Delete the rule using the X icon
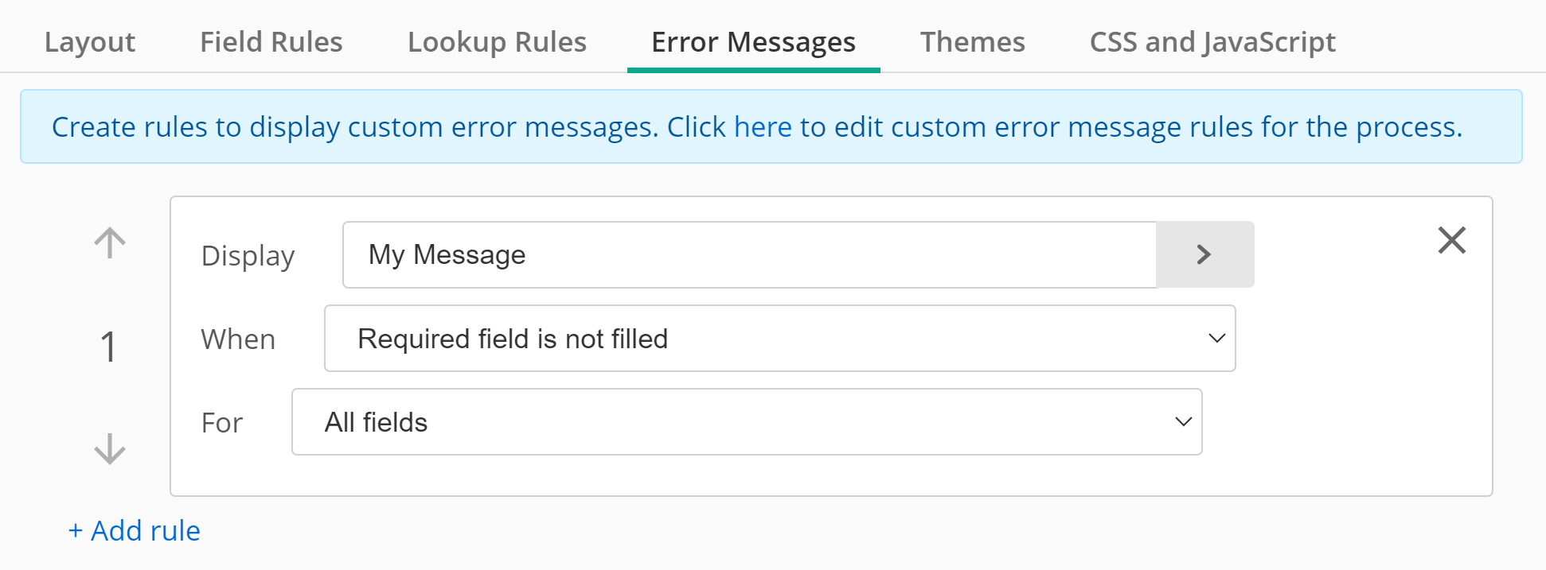The image size is (1546, 570). pos(1452,240)
